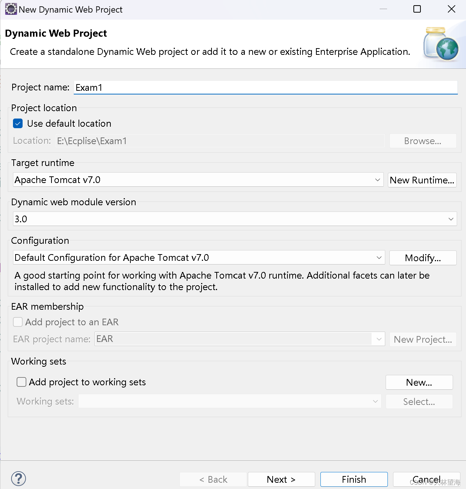466x489 pixels.
Task: Enable Add project to an EAR
Action: coord(18,322)
